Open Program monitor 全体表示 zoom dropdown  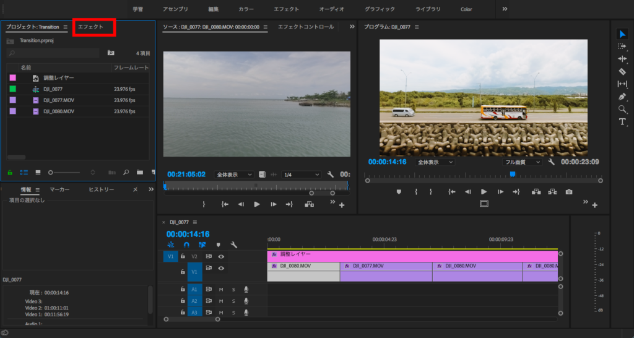(x=435, y=162)
